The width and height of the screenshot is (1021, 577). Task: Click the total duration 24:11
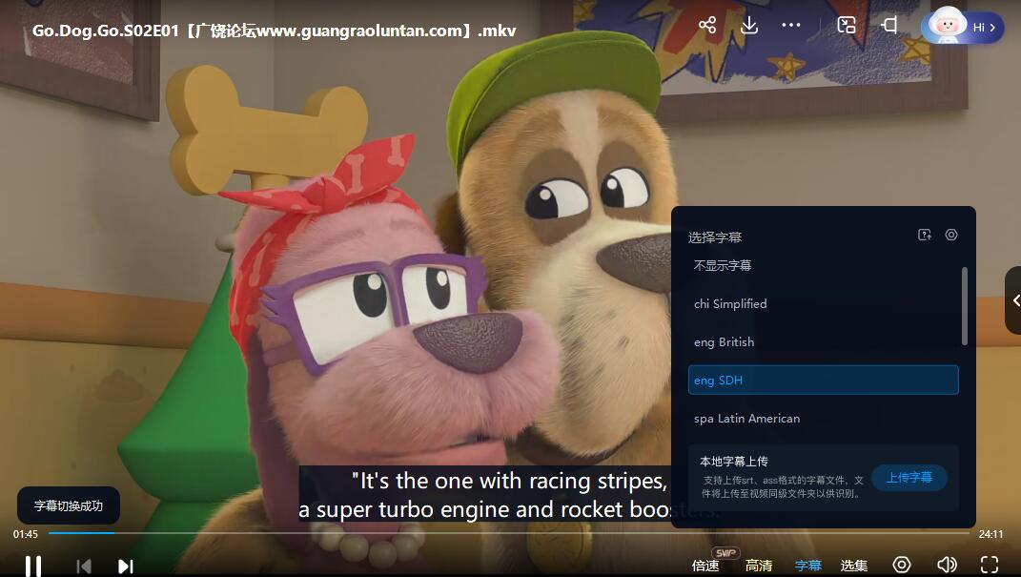click(990, 534)
